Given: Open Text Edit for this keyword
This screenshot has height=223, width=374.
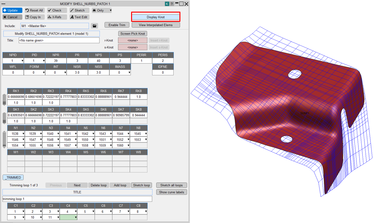Looking at the screenshot, I should pyautogui.click(x=79, y=17).
